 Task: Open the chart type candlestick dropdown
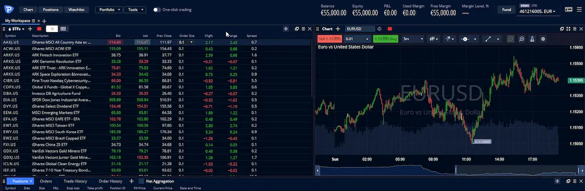pos(433,39)
